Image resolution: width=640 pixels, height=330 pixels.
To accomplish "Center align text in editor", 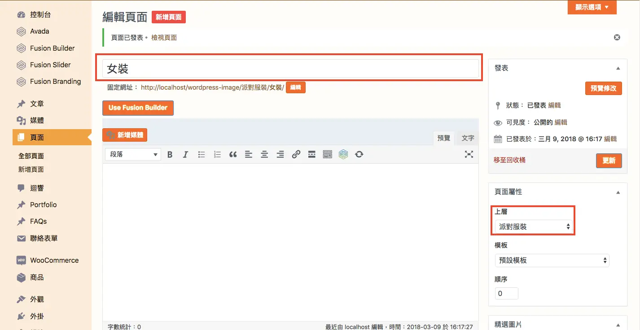I will point(264,154).
